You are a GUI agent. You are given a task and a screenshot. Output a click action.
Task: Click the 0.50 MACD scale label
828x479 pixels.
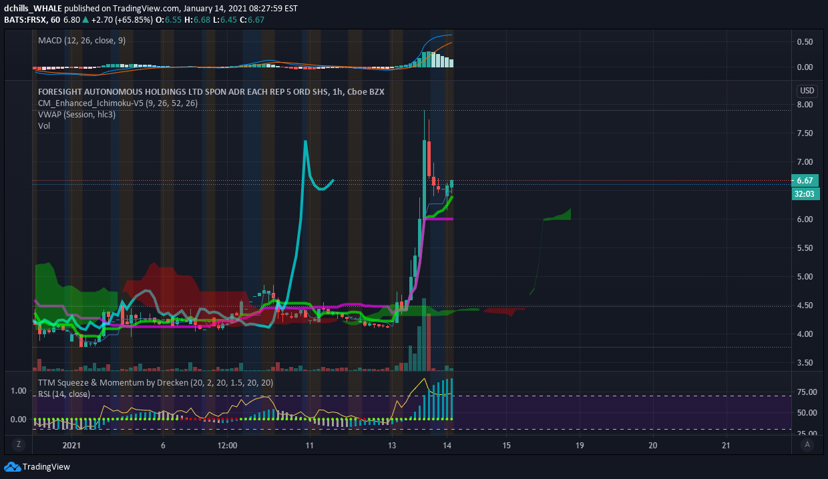pos(805,41)
